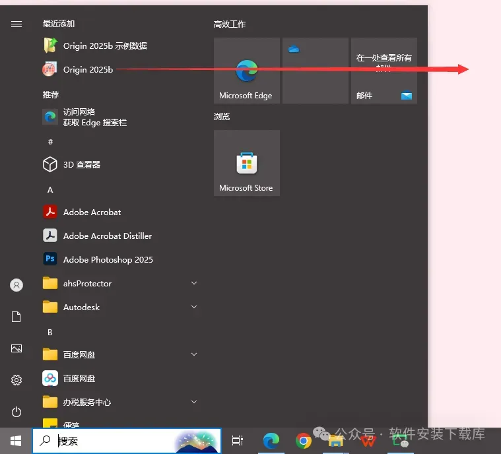Open the OneDrive cloud tile
Image resolution: width=501 pixels, height=454 pixels.
pyautogui.click(x=316, y=71)
